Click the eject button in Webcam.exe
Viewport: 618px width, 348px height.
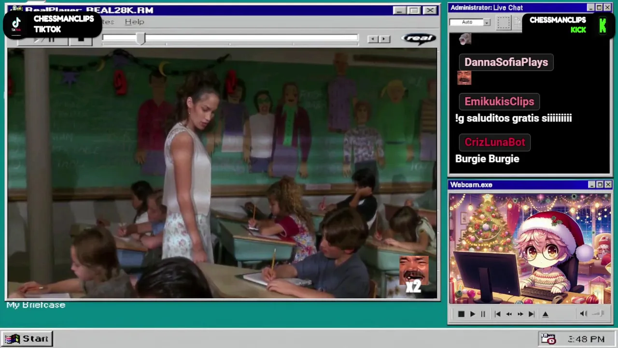(x=545, y=314)
